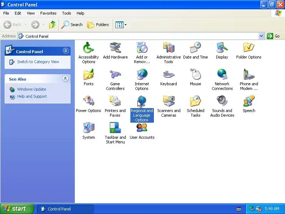The height and width of the screenshot is (214, 285).
Task: Collapse the Control Panel side pane section
Action: click(x=66, y=51)
